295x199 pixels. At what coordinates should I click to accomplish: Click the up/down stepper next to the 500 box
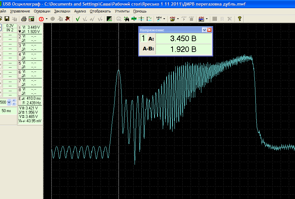pos(14,102)
